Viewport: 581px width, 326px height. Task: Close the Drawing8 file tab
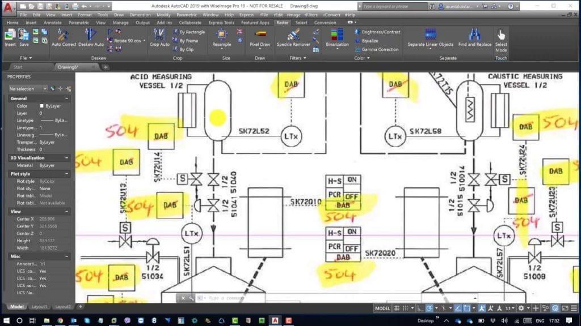click(94, 67)
